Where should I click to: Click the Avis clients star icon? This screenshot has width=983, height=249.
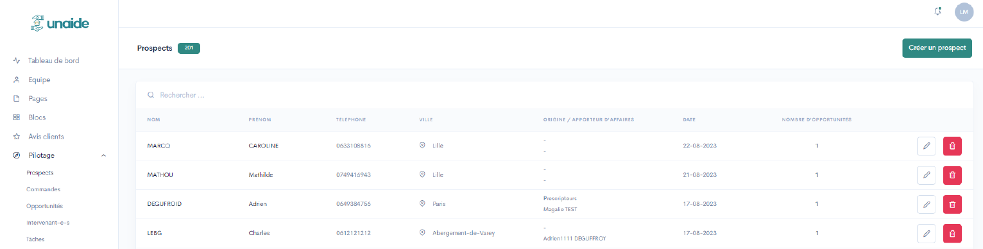[x=17, y=137]
